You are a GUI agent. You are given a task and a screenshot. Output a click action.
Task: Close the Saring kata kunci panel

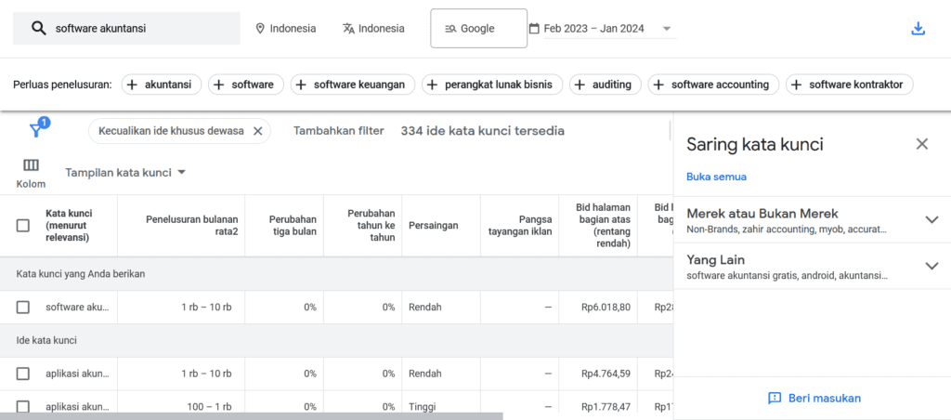(922, 144)
